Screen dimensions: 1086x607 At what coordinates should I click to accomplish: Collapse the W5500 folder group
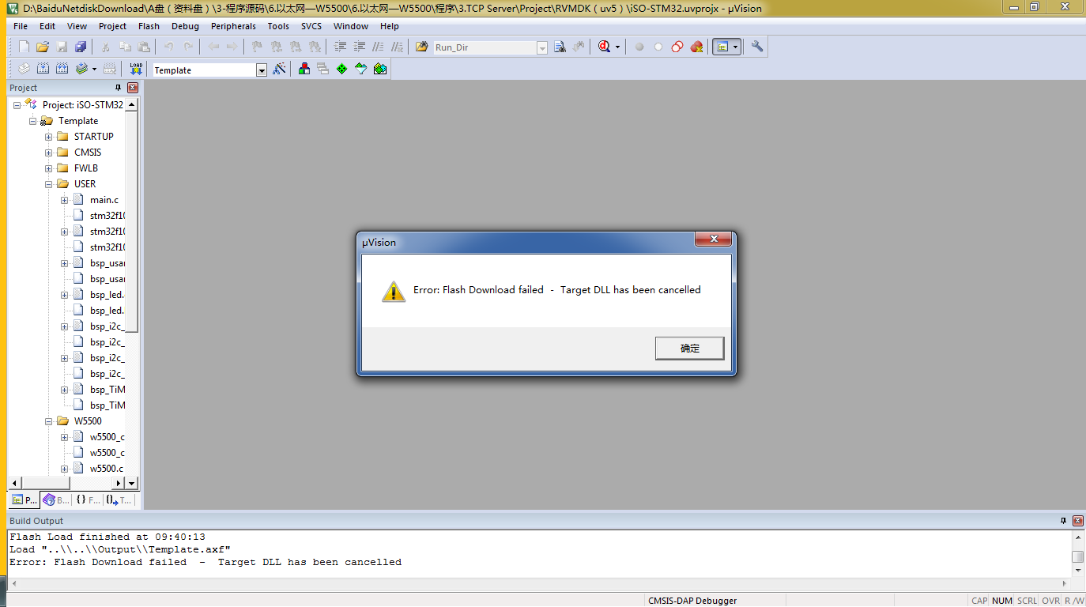click(49, 421)
